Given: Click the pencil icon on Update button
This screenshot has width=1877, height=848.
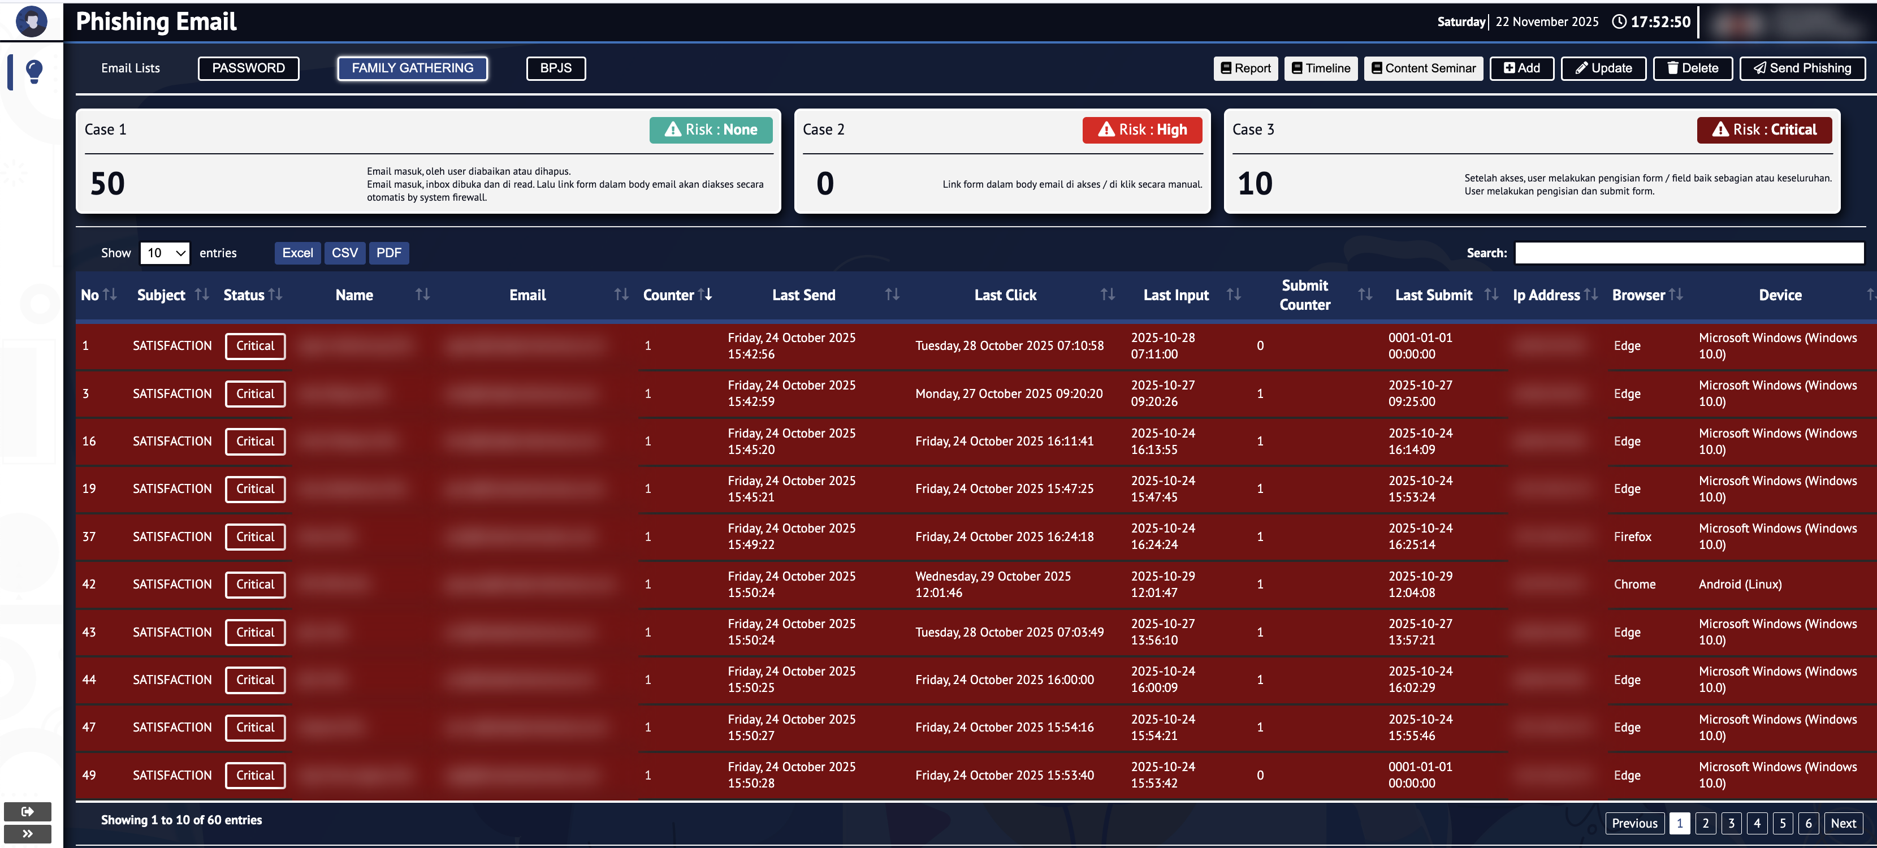Looking at the screenshot, I should 1581,68.
